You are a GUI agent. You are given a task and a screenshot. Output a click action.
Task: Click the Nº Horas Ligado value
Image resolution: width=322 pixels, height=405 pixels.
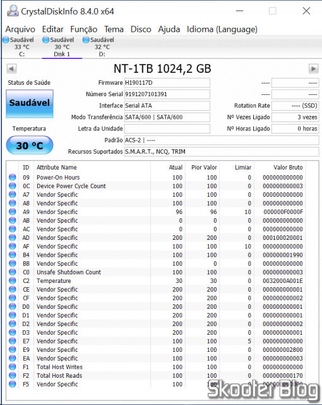(x=295, y=128)
